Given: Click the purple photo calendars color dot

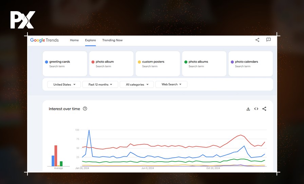Looking at the screenshot, I should (232, 62).
